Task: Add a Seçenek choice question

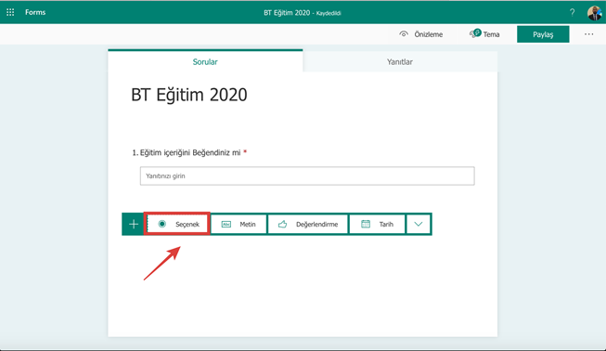Action: 178,224
